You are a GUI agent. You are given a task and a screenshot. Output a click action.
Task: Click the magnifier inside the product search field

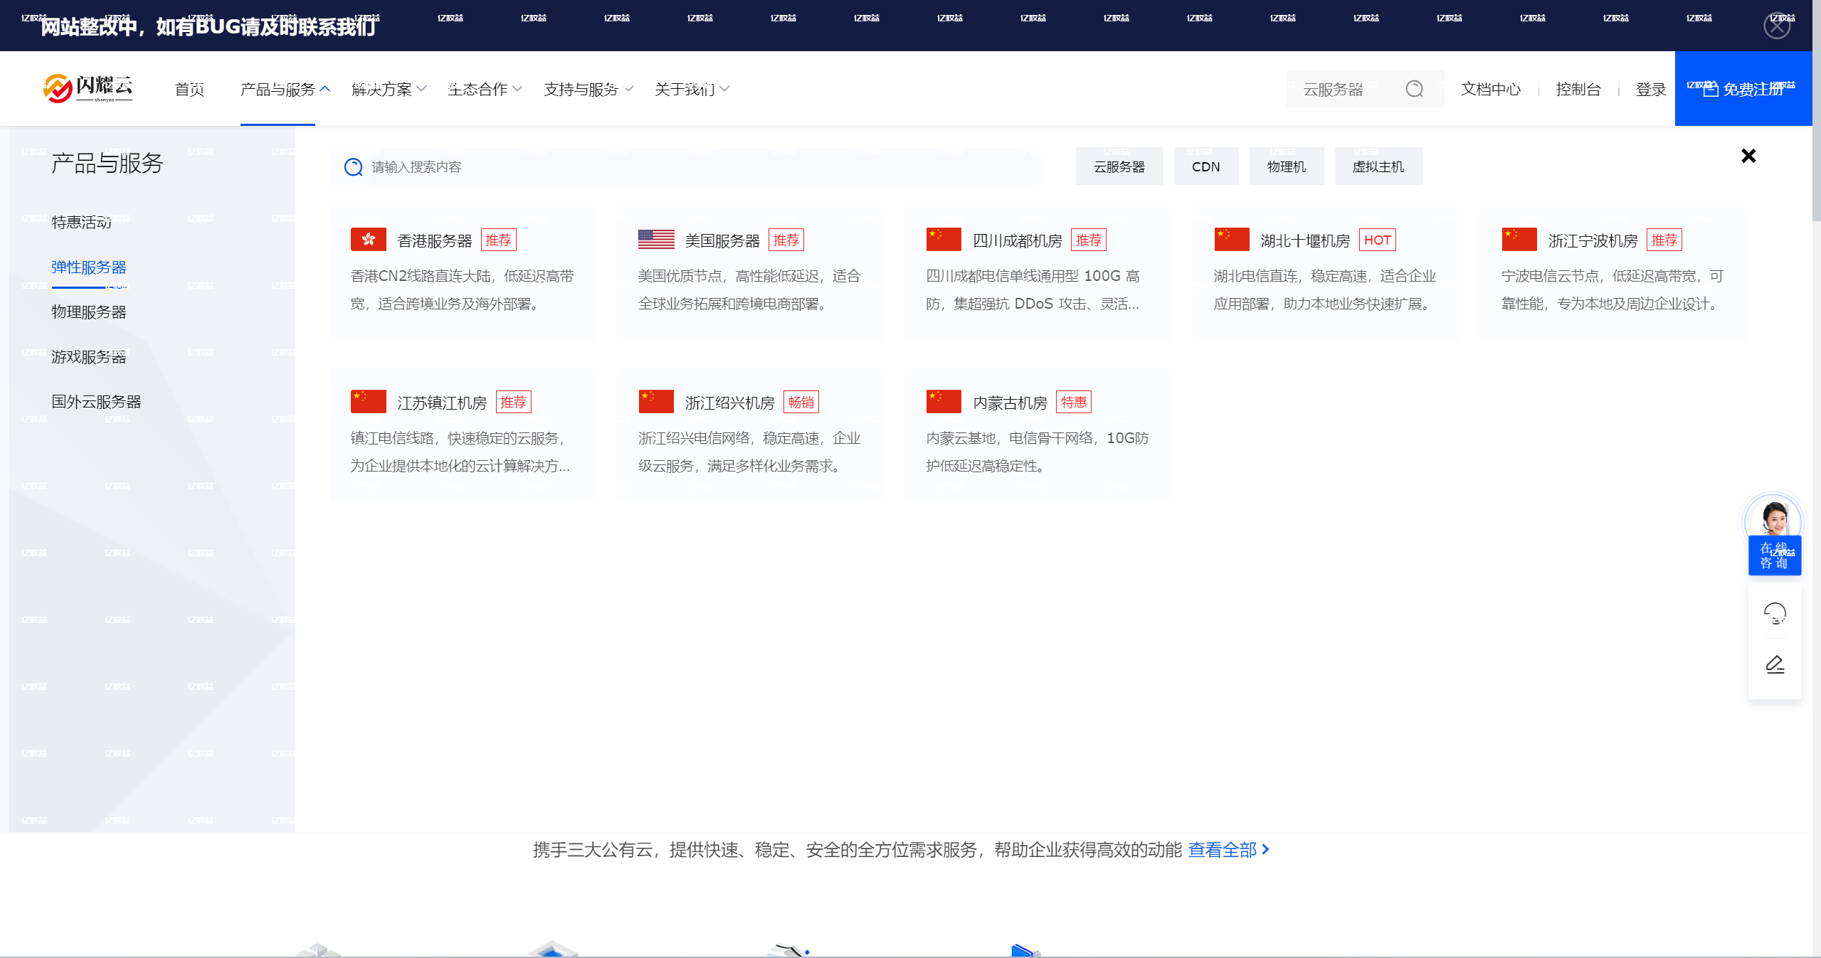click(x=354, y=166)
